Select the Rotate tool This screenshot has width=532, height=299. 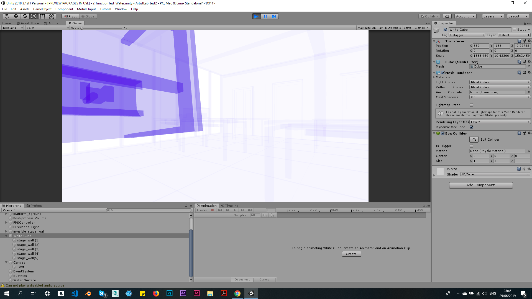(x=25, y=16)
